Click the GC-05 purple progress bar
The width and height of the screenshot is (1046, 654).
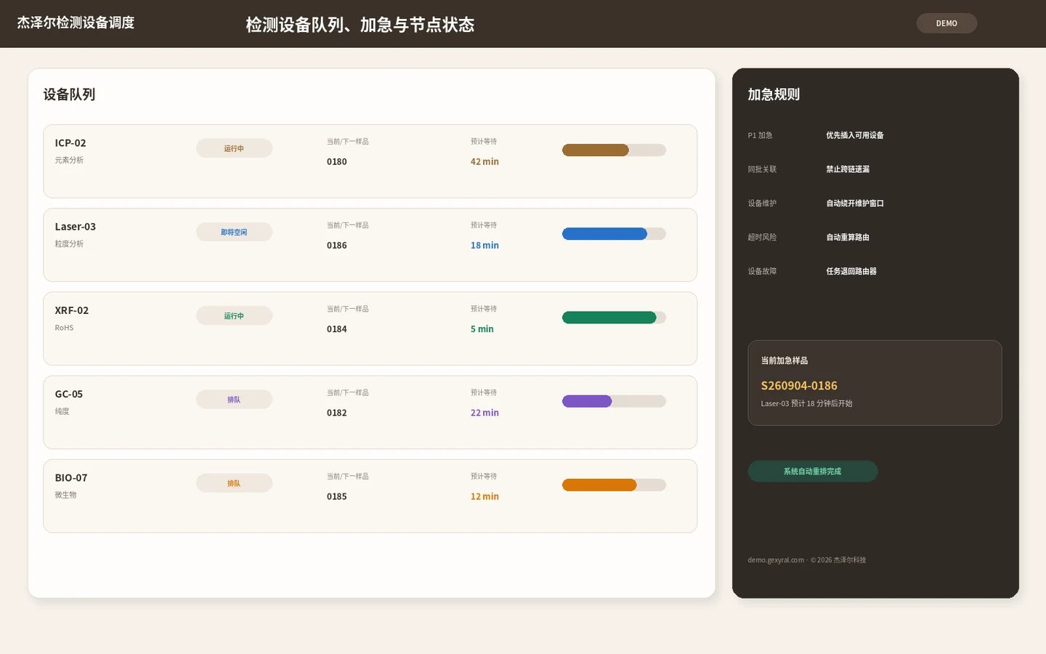(614, 401)
